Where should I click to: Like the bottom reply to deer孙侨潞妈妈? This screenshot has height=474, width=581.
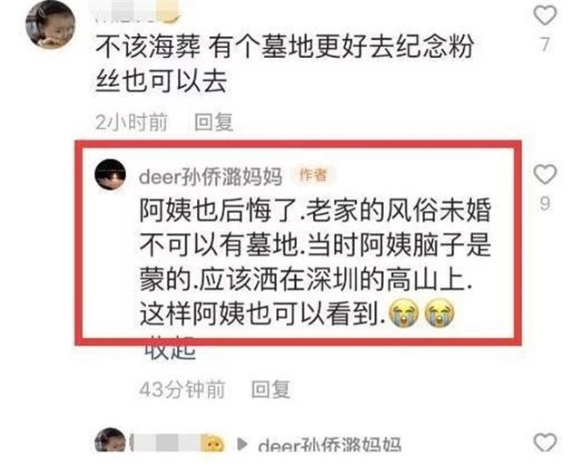pyautogui.click(x=545, y=441)
